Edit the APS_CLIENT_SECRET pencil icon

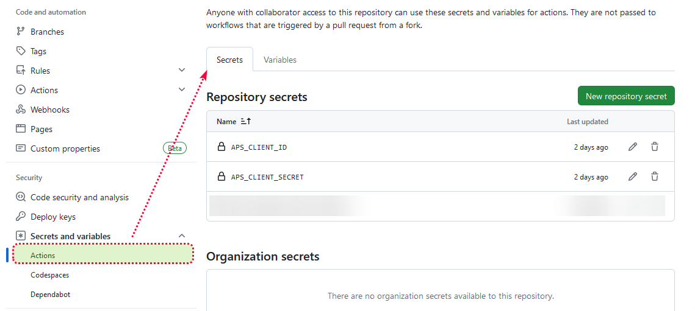633,176
